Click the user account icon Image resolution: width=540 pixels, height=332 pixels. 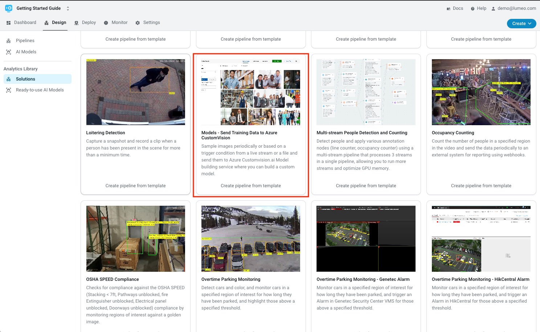coord(493,9)
